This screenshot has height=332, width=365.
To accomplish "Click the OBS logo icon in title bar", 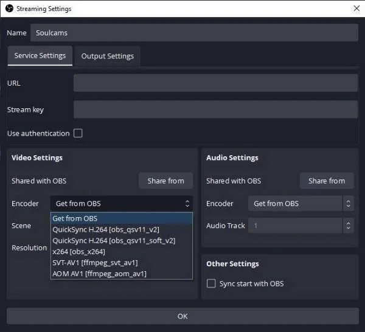I will pyautogui.click(x=9, y=9).
